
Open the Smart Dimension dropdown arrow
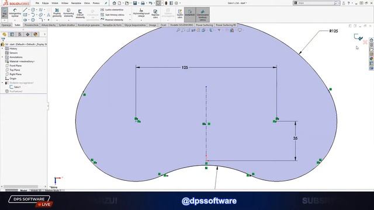click(x=15, y=20)
